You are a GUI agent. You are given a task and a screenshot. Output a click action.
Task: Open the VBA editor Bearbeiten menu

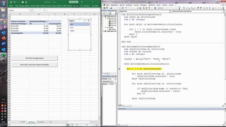click(114, 5)
